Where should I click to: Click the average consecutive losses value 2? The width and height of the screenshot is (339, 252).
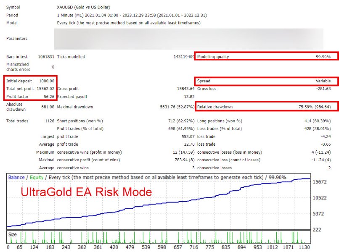click(329, 168)
